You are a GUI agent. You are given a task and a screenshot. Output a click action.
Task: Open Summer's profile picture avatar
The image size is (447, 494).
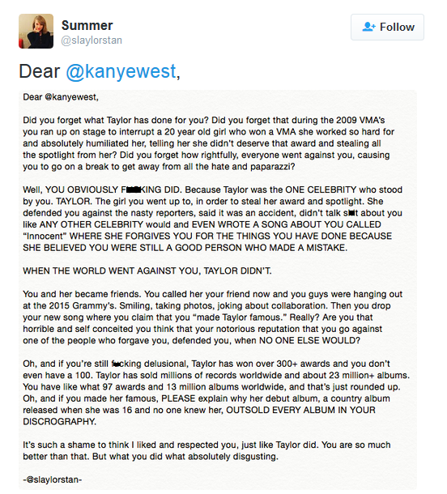[36, 32]
